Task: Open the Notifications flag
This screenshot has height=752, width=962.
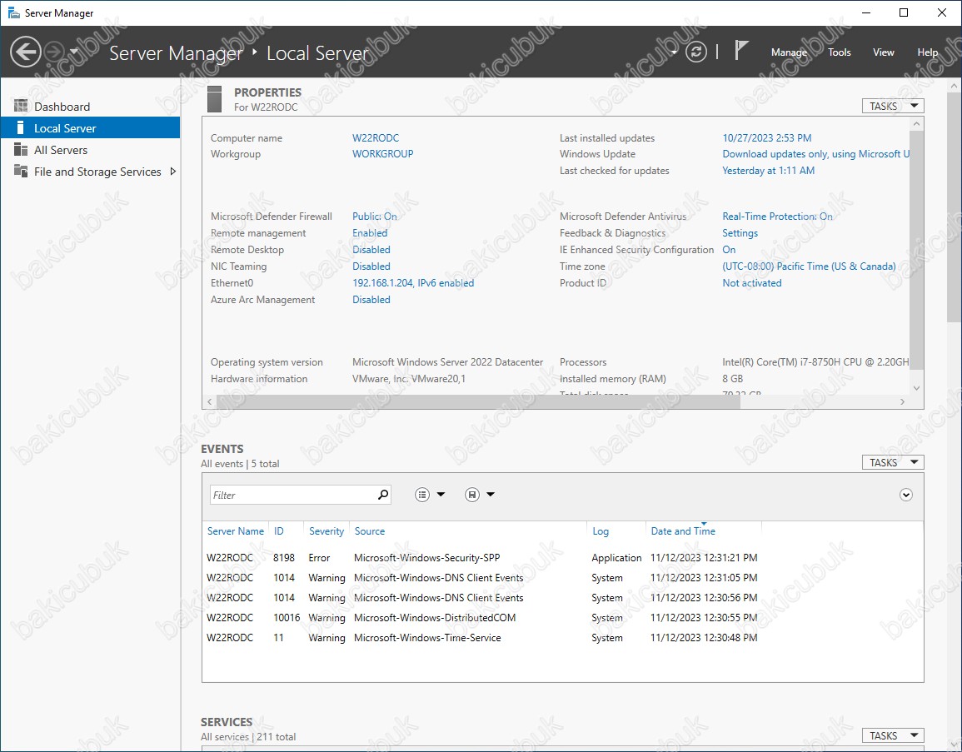Action: [x=741, y=50]
